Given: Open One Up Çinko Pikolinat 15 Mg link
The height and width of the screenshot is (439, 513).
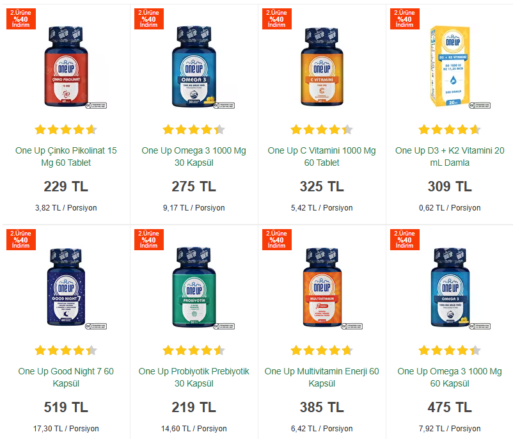Looking at the screenshot, I should pos(66,157).
